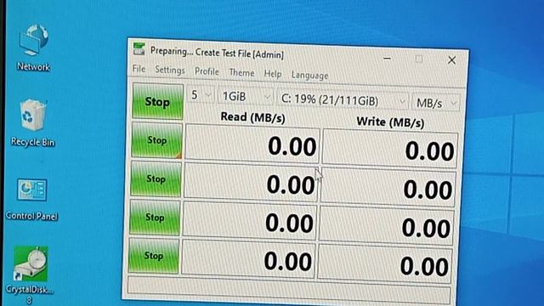The width and height of the screenshot is (544, 306).
Task: Open the Theme menu
Action: pos(241,73)
